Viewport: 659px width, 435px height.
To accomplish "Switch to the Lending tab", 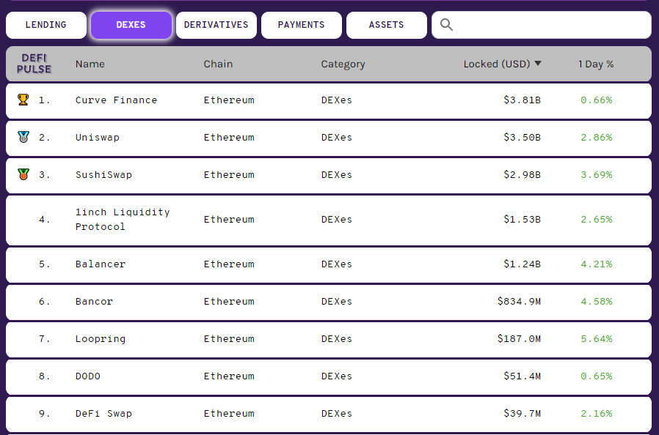I will coord(46,25).
